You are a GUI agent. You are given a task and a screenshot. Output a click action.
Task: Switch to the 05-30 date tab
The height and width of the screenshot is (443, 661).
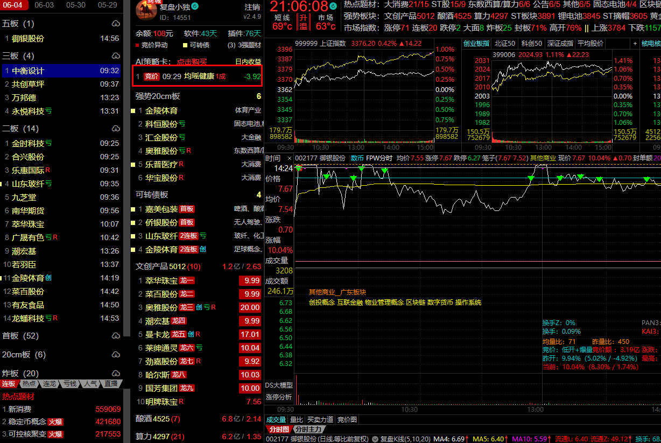pyautogui.click(x=76, y=5)
